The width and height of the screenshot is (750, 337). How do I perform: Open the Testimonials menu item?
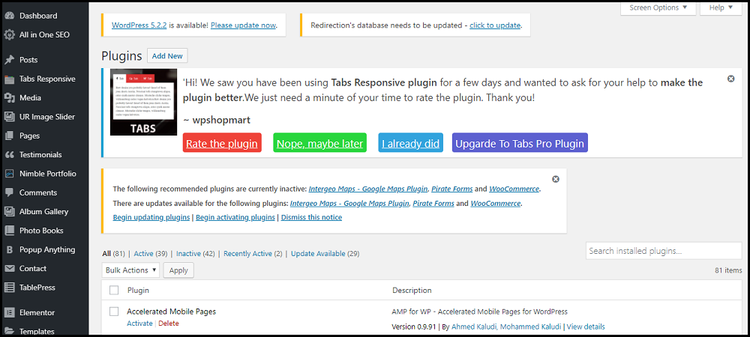pos(40,155)
